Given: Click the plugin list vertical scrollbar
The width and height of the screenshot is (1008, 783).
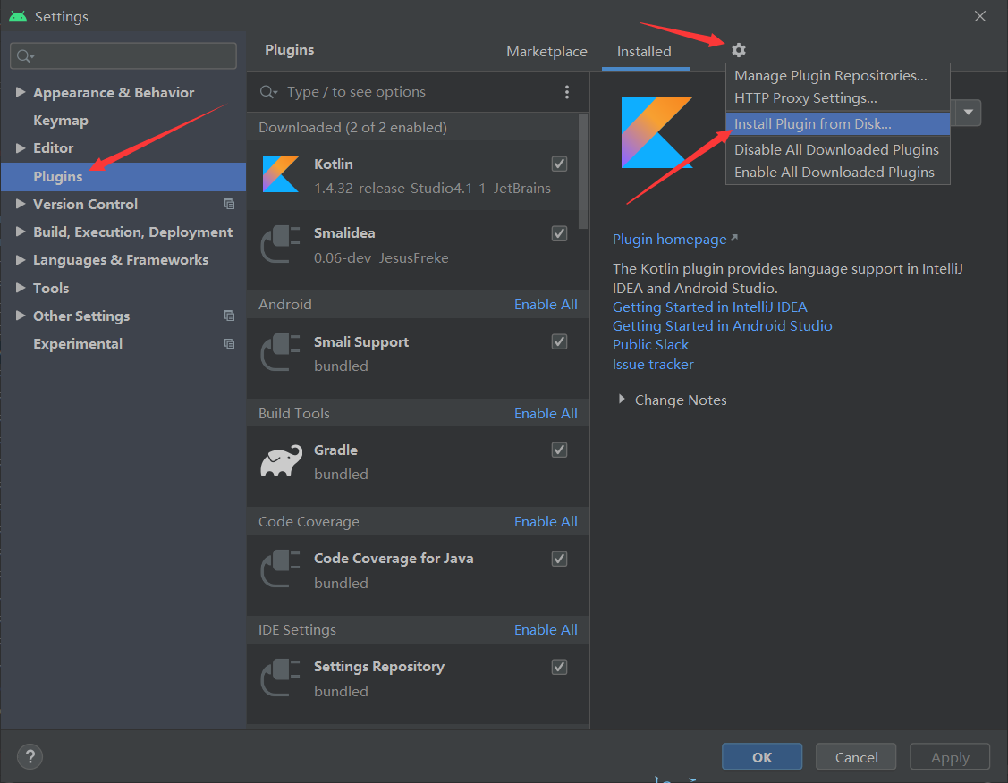Looking at the screenshot, I should pyautogui.click(x=583, y=171).
